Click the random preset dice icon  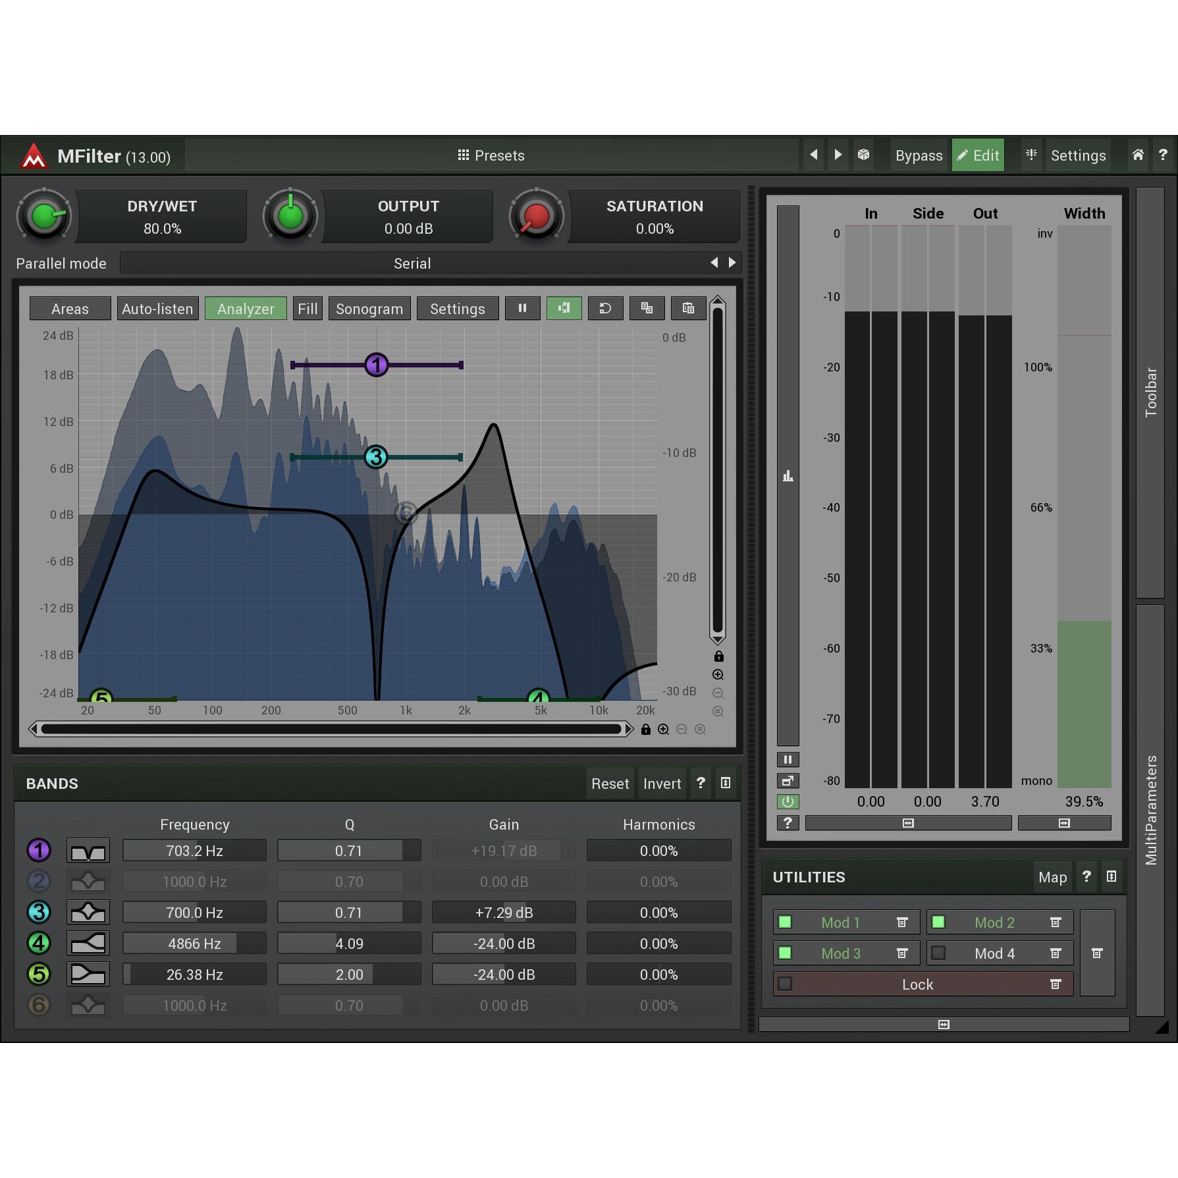click(x=863, y=155)
